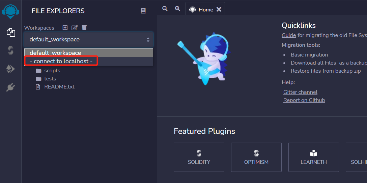Click the Restore files link

coord(306,71)
